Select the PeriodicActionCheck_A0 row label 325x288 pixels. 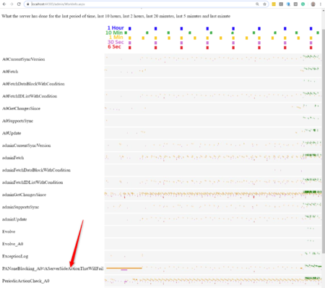(26, 281)
